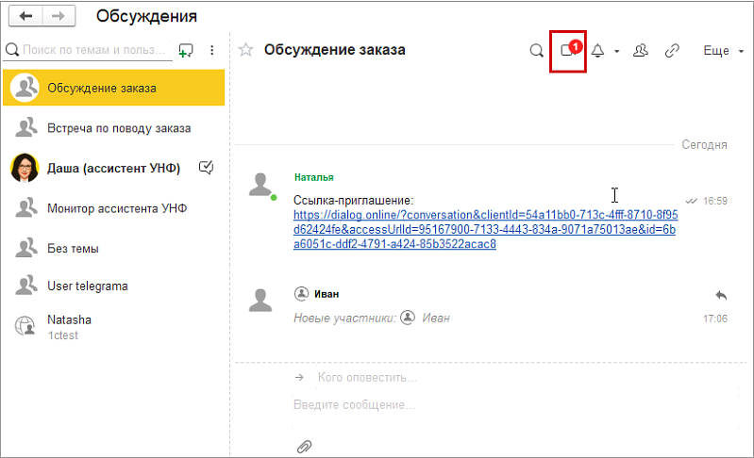Click Наталья's avatar in the message
This screenshot has width=754, height=458.
click(x=260, y=185)
